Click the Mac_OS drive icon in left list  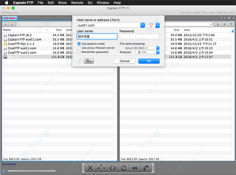[5, 57]
